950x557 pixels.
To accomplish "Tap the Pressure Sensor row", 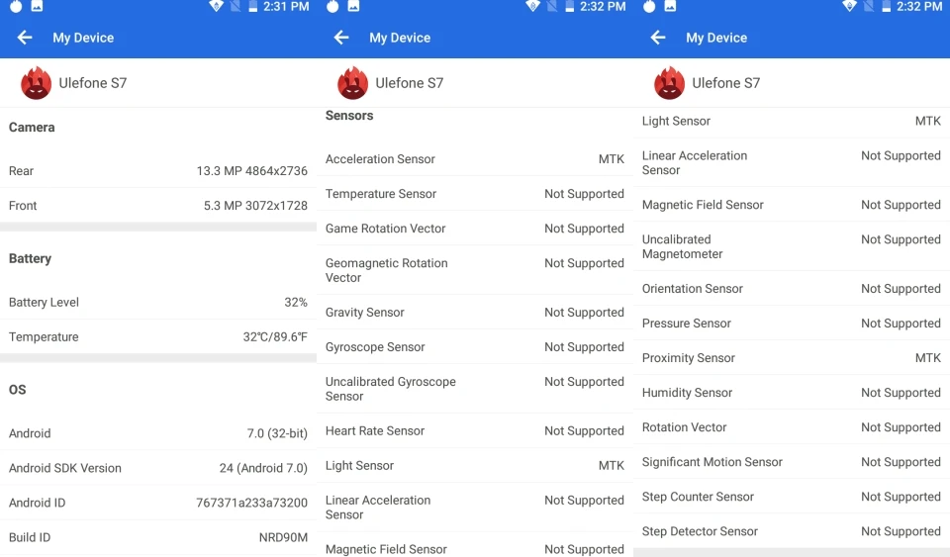I will (792, 324).
